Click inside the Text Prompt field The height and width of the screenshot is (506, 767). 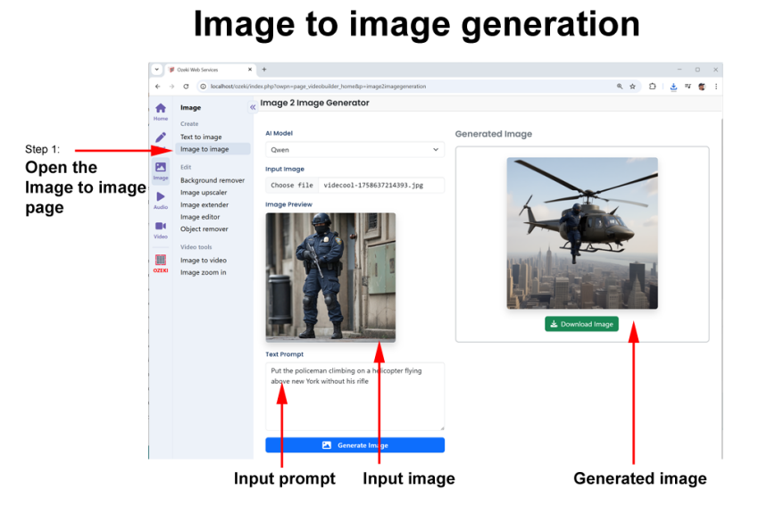point(354,396)
